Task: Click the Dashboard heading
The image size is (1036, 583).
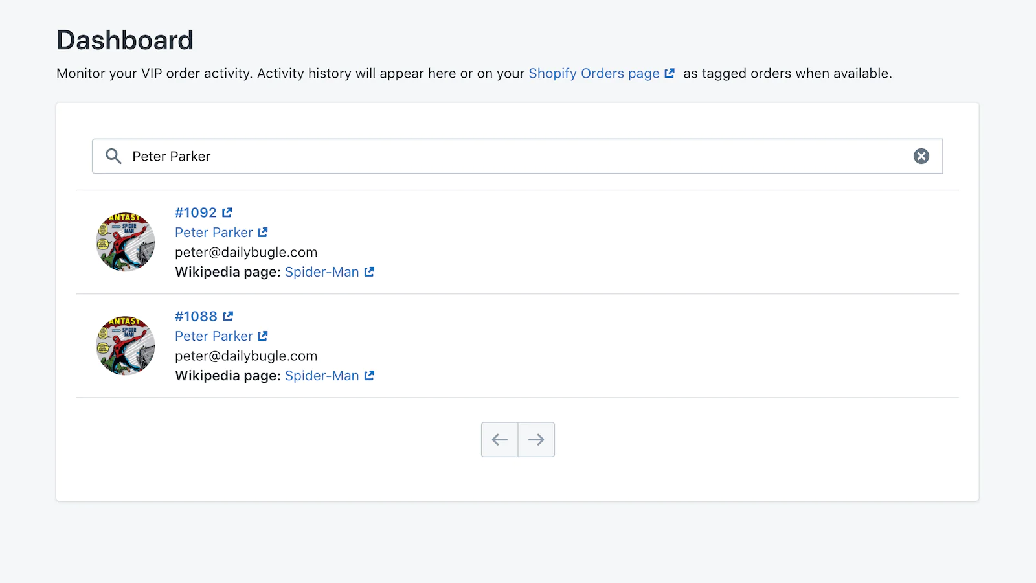Action: coord(125,40)
